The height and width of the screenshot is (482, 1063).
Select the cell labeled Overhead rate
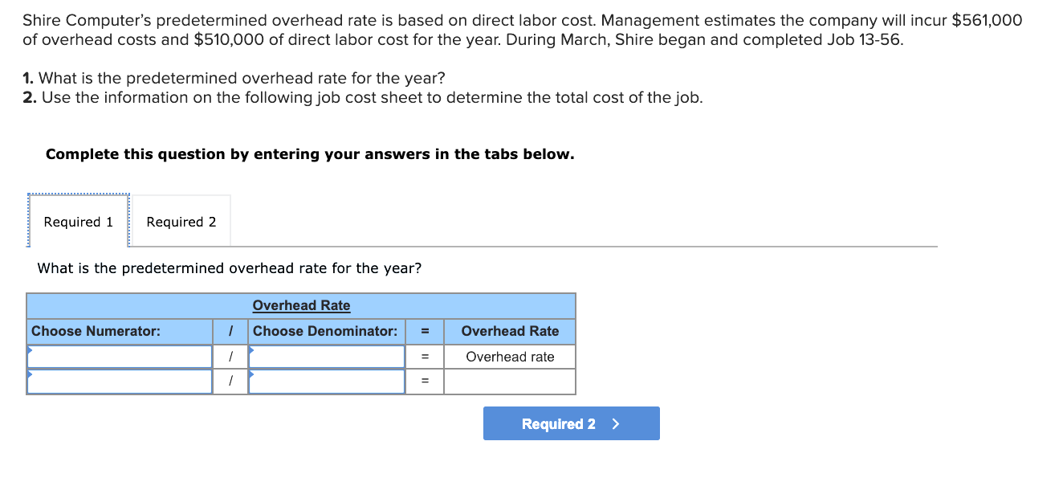509,356
